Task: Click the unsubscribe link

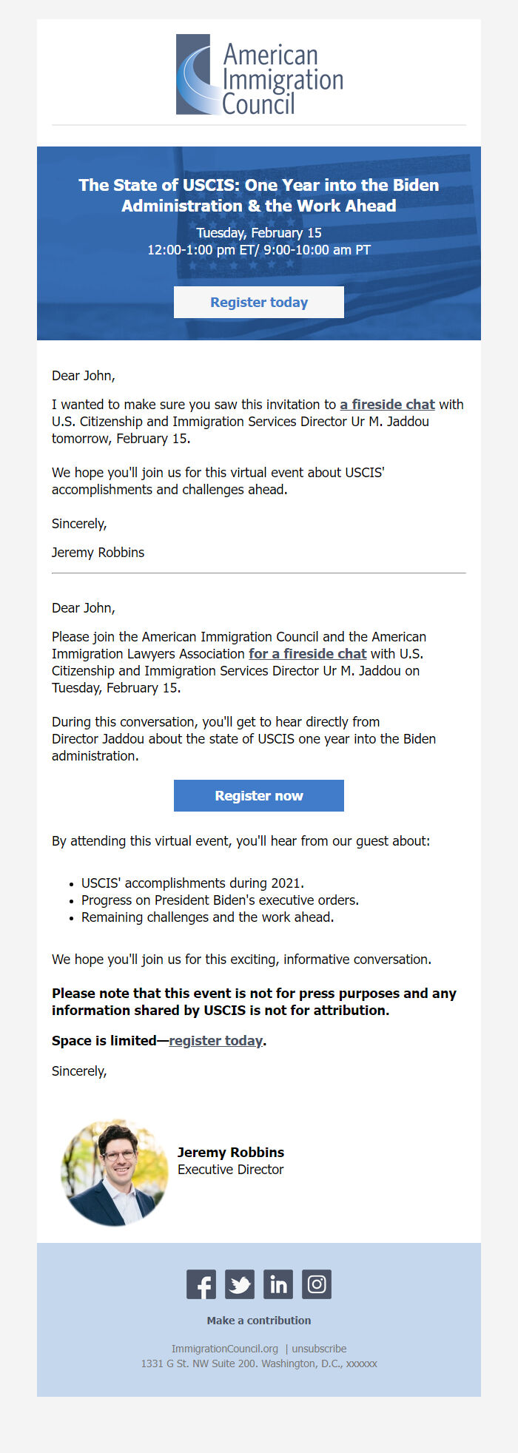Action: (x=319, y=1348)
